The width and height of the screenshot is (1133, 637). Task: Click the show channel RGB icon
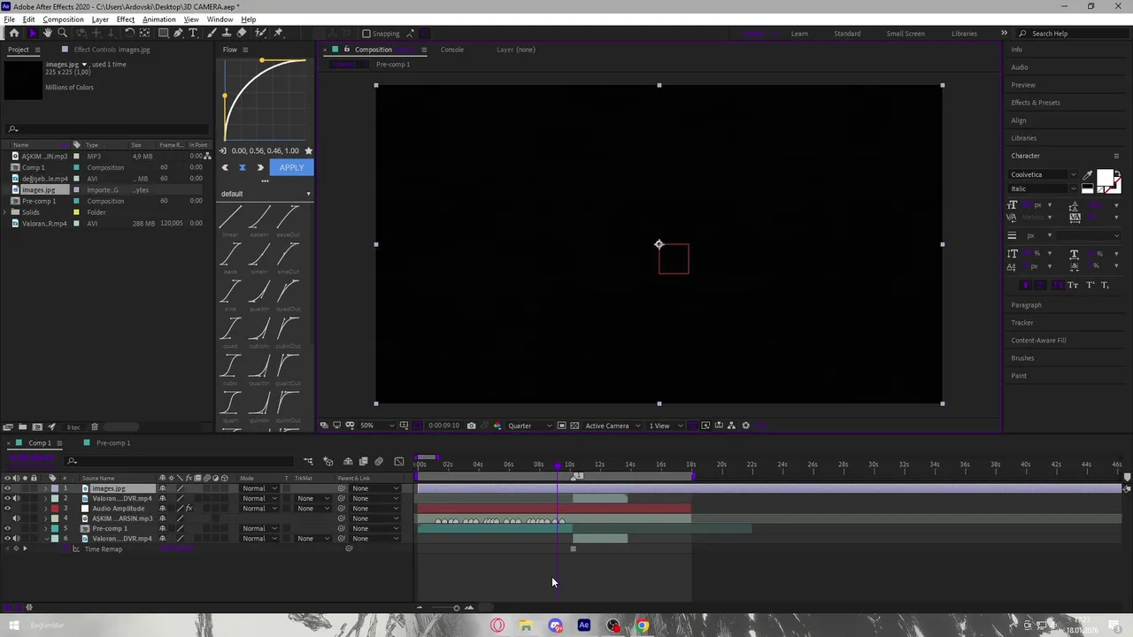click(497, 426)
